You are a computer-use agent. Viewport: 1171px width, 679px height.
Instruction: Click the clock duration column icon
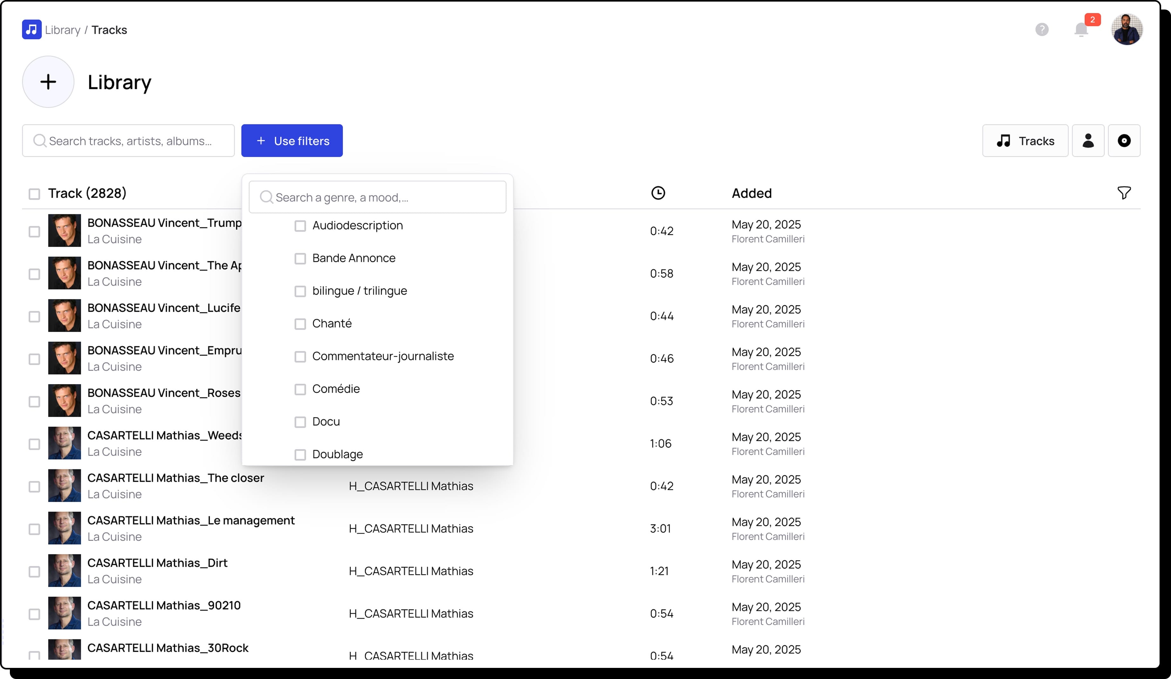pyautogui.click(x=658, y=193)
